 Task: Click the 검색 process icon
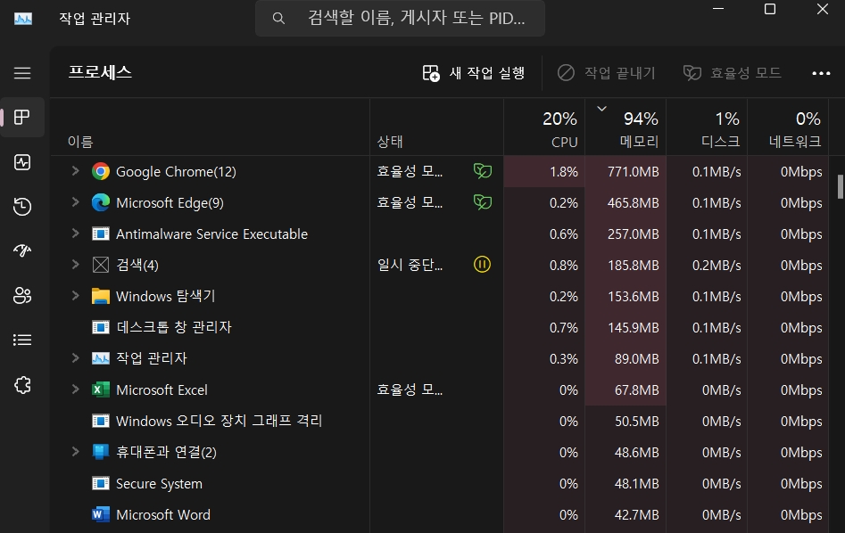[x=100, y=265]
